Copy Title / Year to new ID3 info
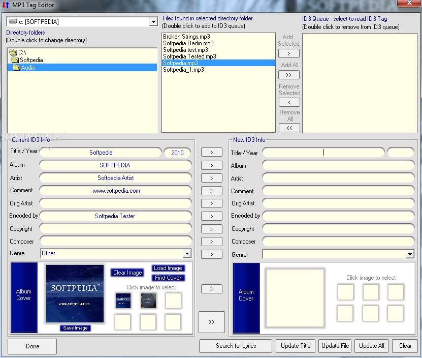The height and width of the screenshot is (358, 422). [x=212, y=153]
